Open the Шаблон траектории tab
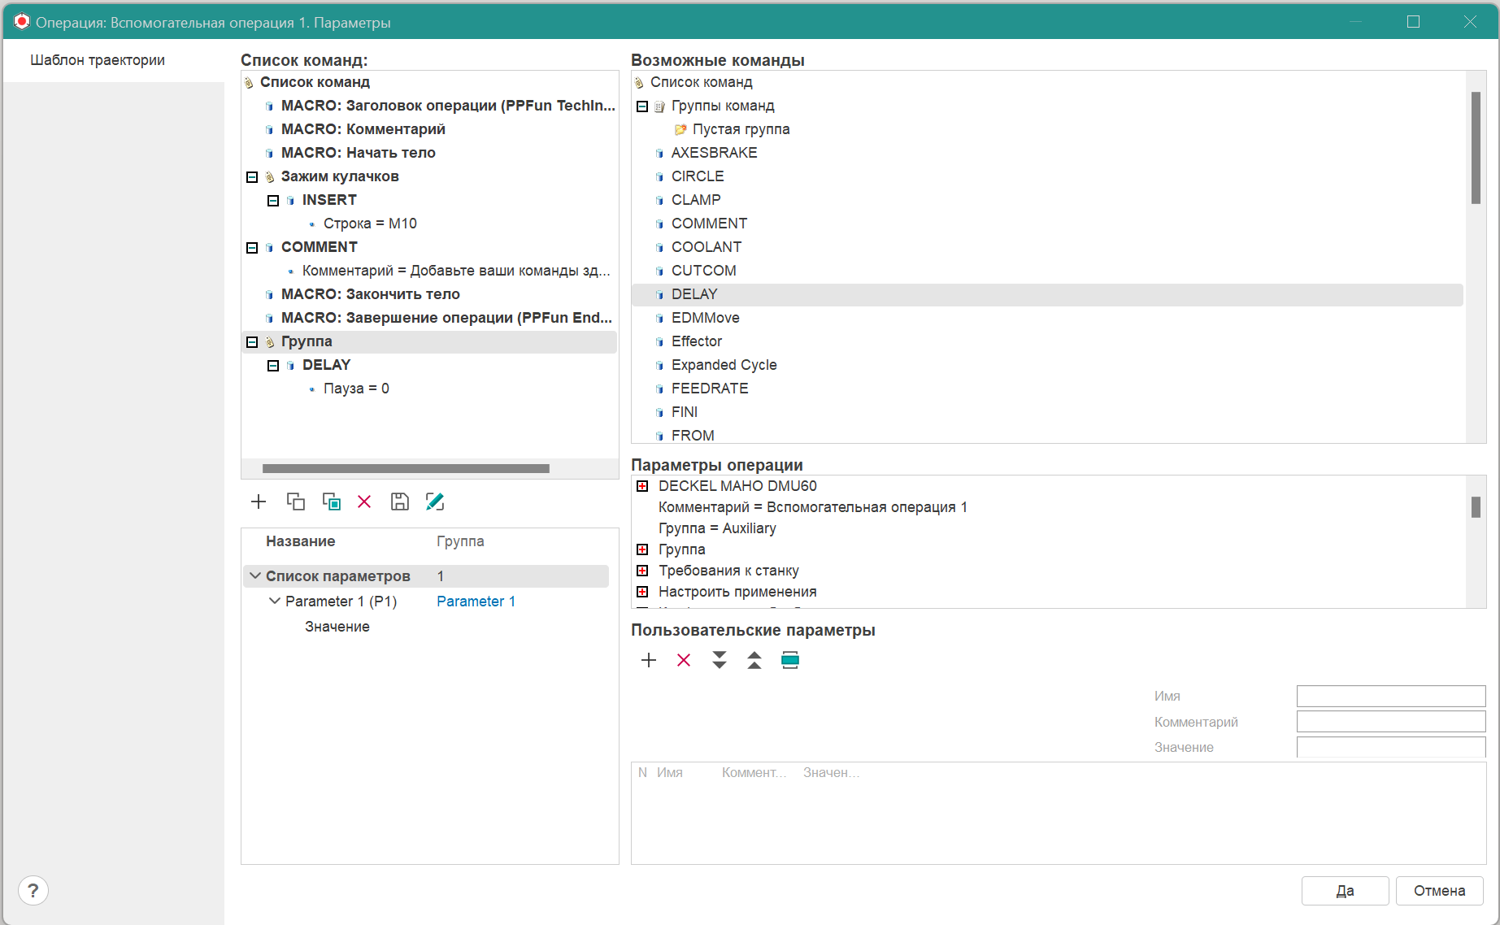The height and width of the screenshot is (925, 1500). (98, 60)
